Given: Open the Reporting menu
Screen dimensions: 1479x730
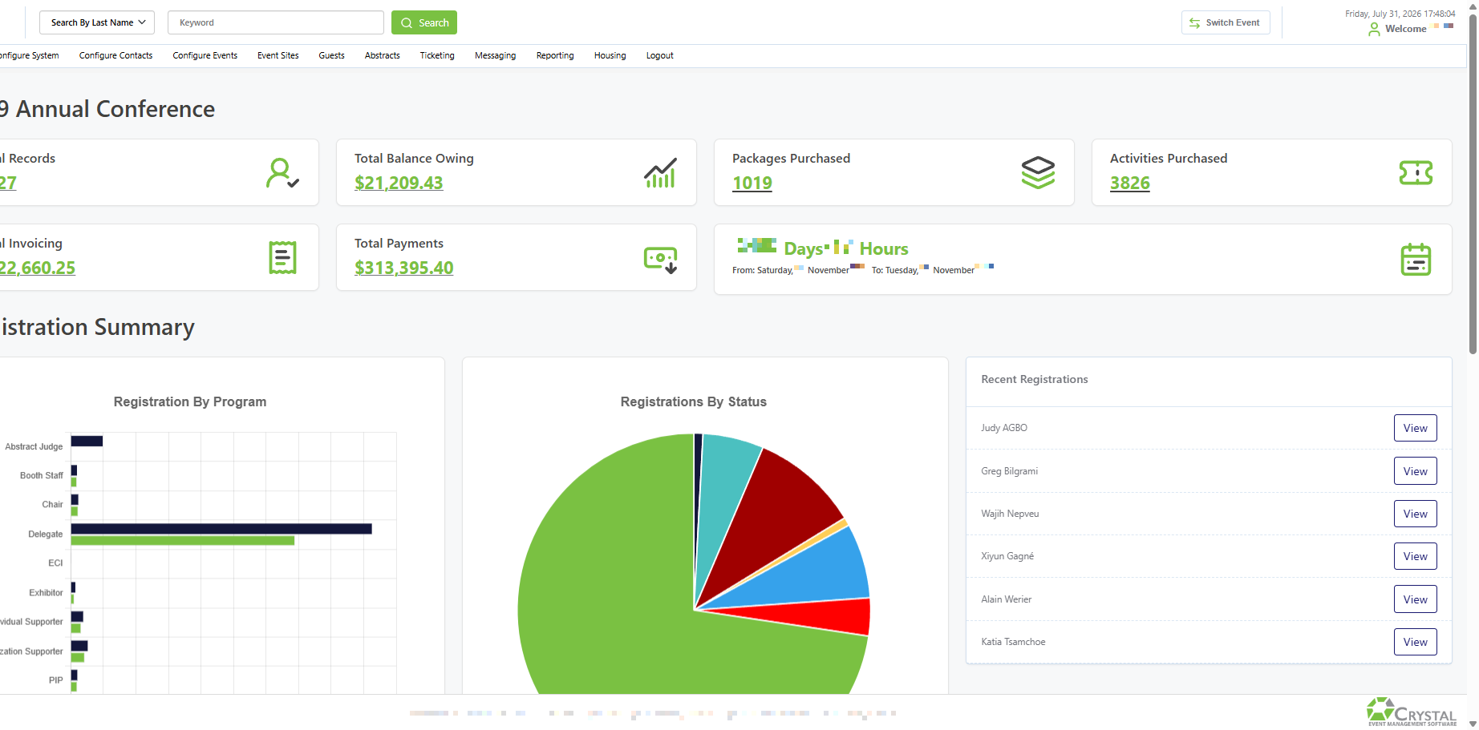Looking at the screenshot, I should (x=555, y=55).
